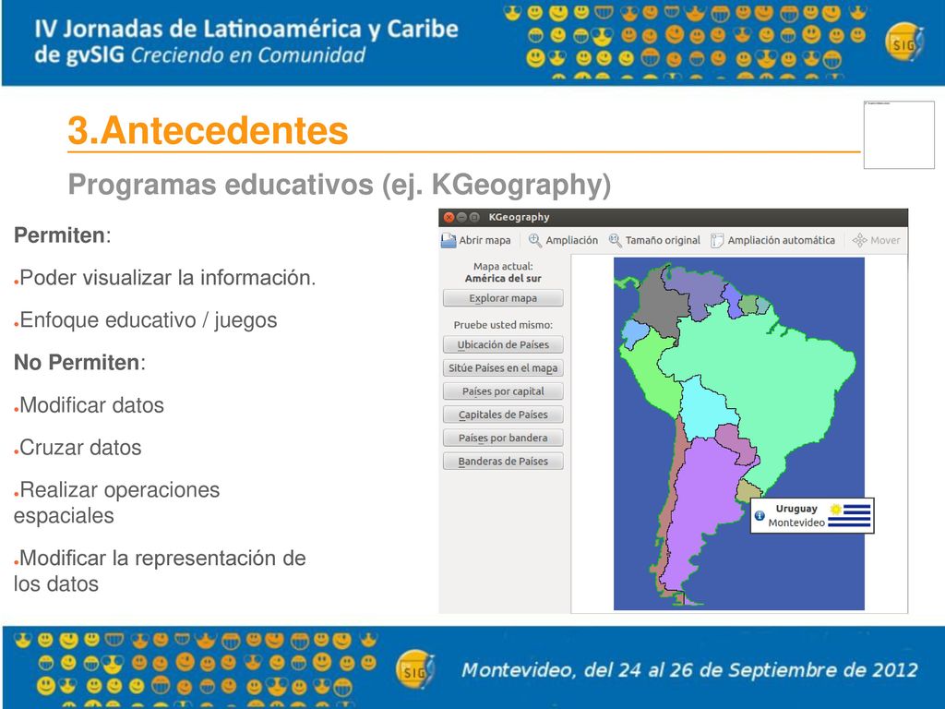Click the Tamaño original magnifier icon
The image size is (945, 709).
615,240
